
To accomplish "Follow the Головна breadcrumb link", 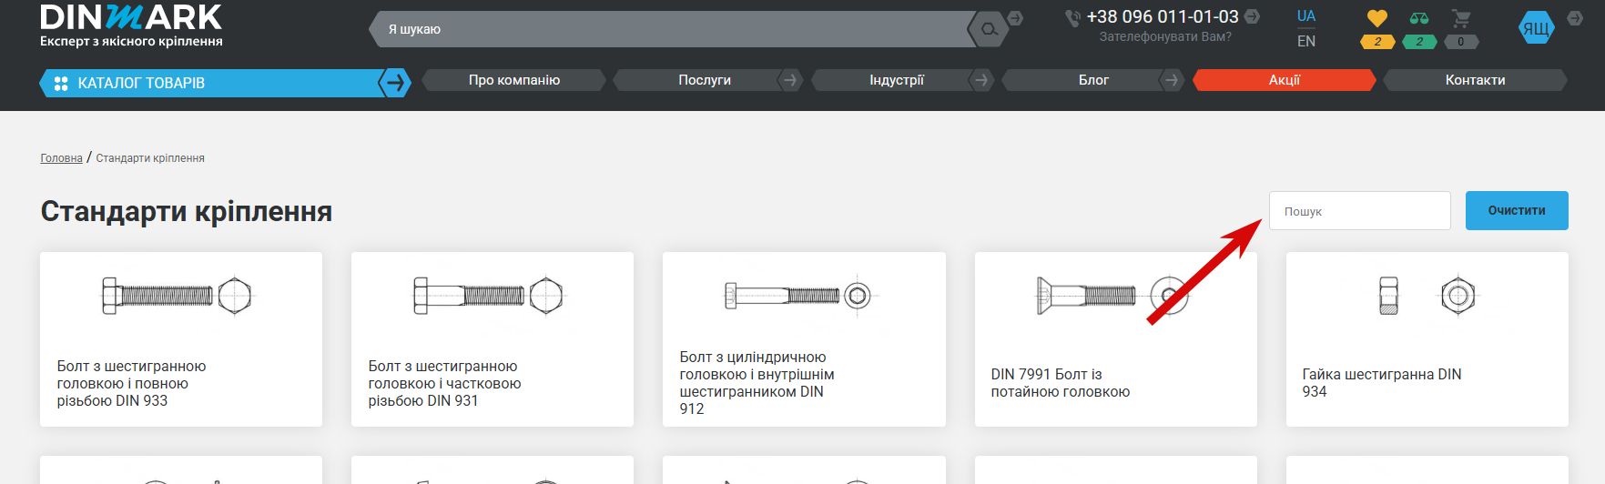I will point(61,158).
